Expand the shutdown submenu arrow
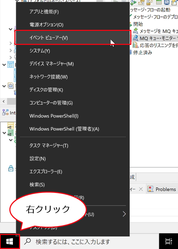The width and height of the screenshot is (178, 249). 125,214
